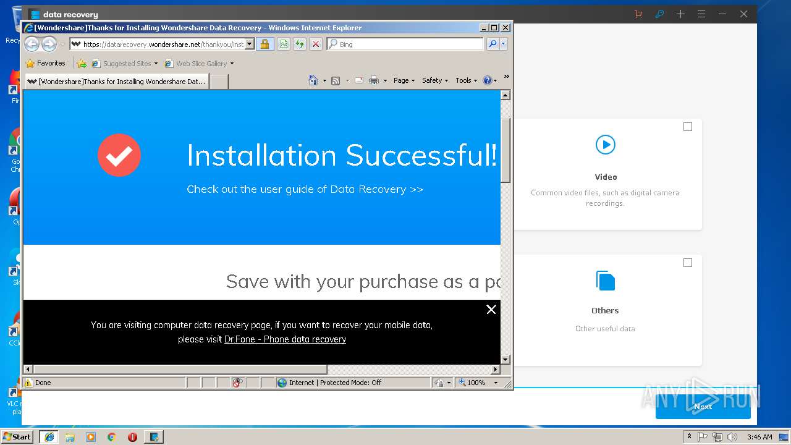
Task: Open Windows Explorer folder in taskbar
Action: [70, 437]
